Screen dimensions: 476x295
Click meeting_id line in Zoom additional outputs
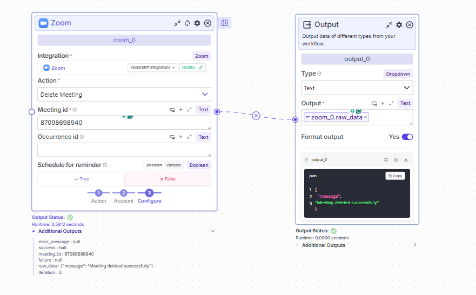pyautogui.click(x=66, y=254)
